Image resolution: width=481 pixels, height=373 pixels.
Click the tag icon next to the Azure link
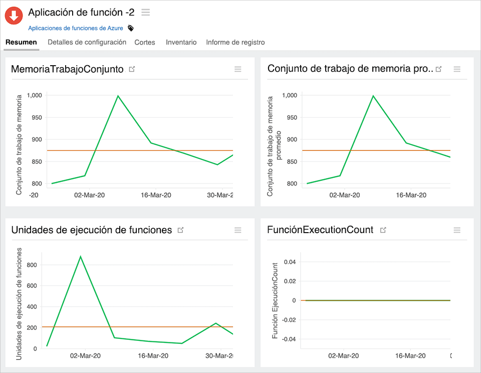(x=130, y=29)
